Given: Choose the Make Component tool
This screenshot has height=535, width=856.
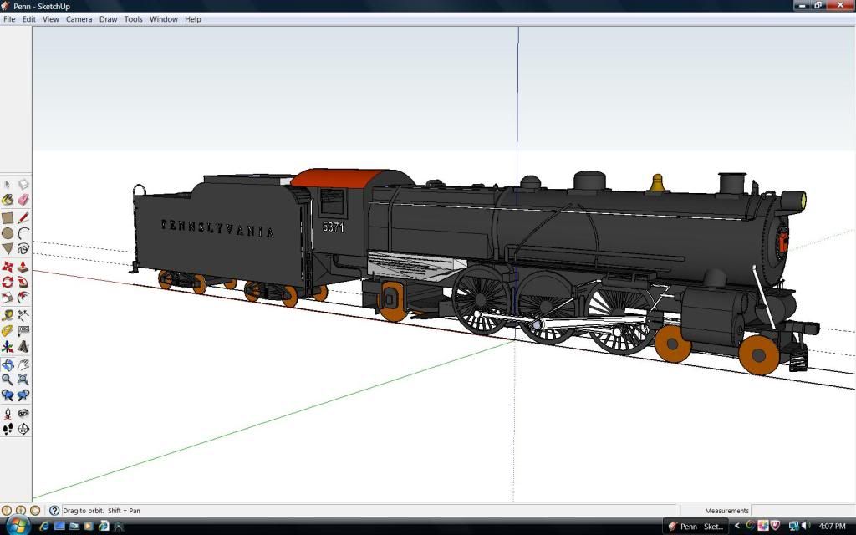Looking at the screenshot, I should pos(23,185).
